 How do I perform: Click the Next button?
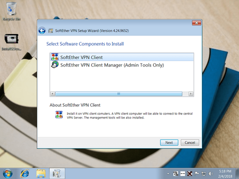tap(169, 143)
